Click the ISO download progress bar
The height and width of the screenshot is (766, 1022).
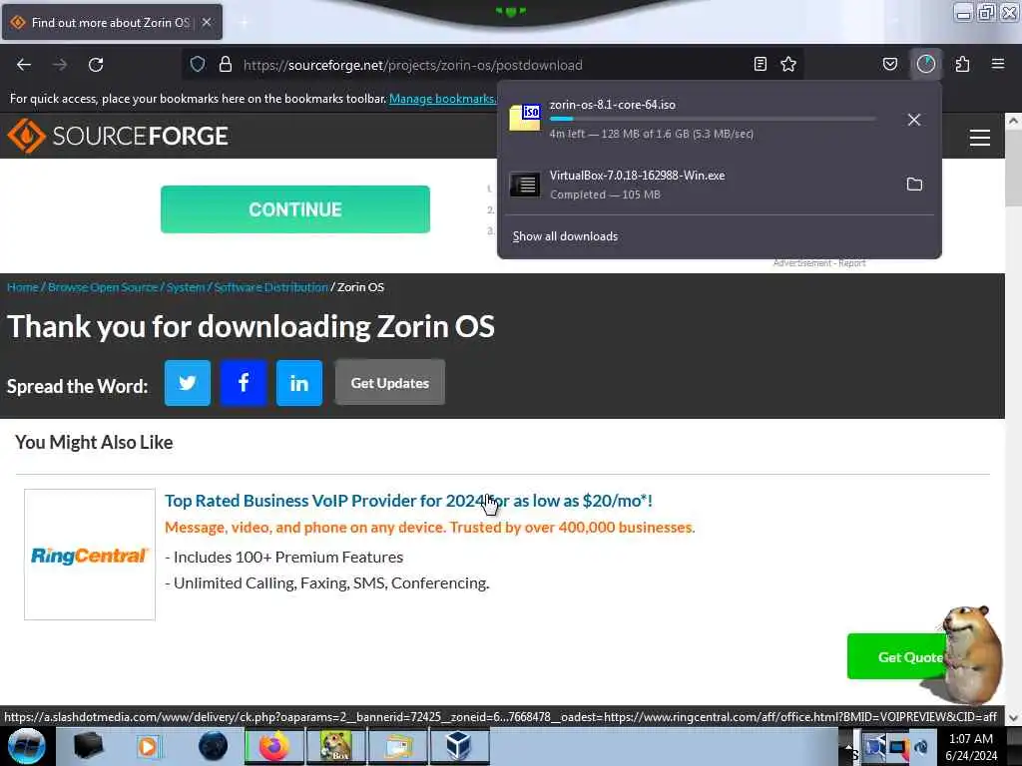(x=713, y=120)
